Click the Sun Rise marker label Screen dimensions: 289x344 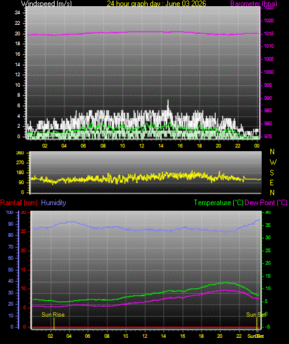(53, 315)
